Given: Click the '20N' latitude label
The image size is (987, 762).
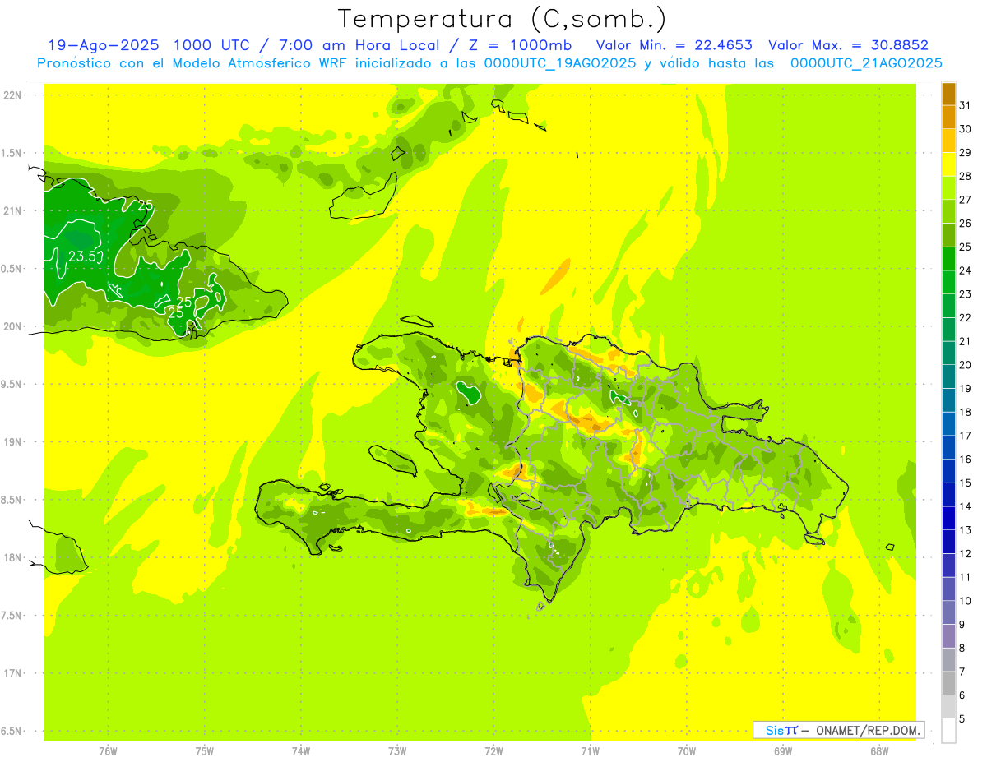Looking at the screenshot, I should pos(13,326).
